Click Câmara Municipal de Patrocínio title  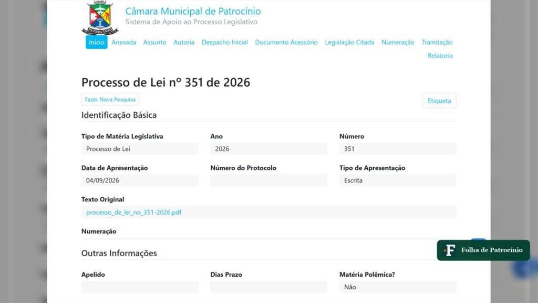(x=193, y=11)
